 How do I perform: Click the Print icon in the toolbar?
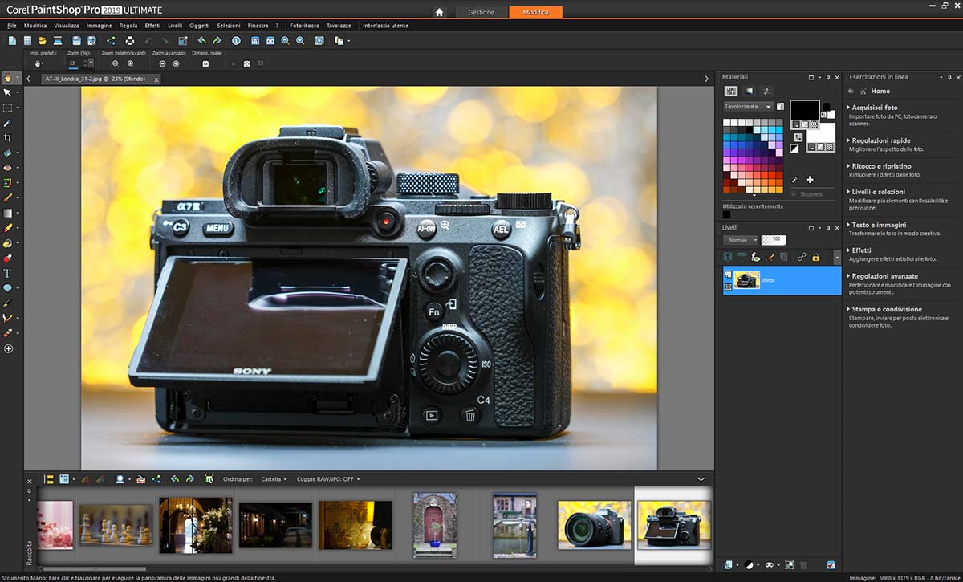[130, 40]
